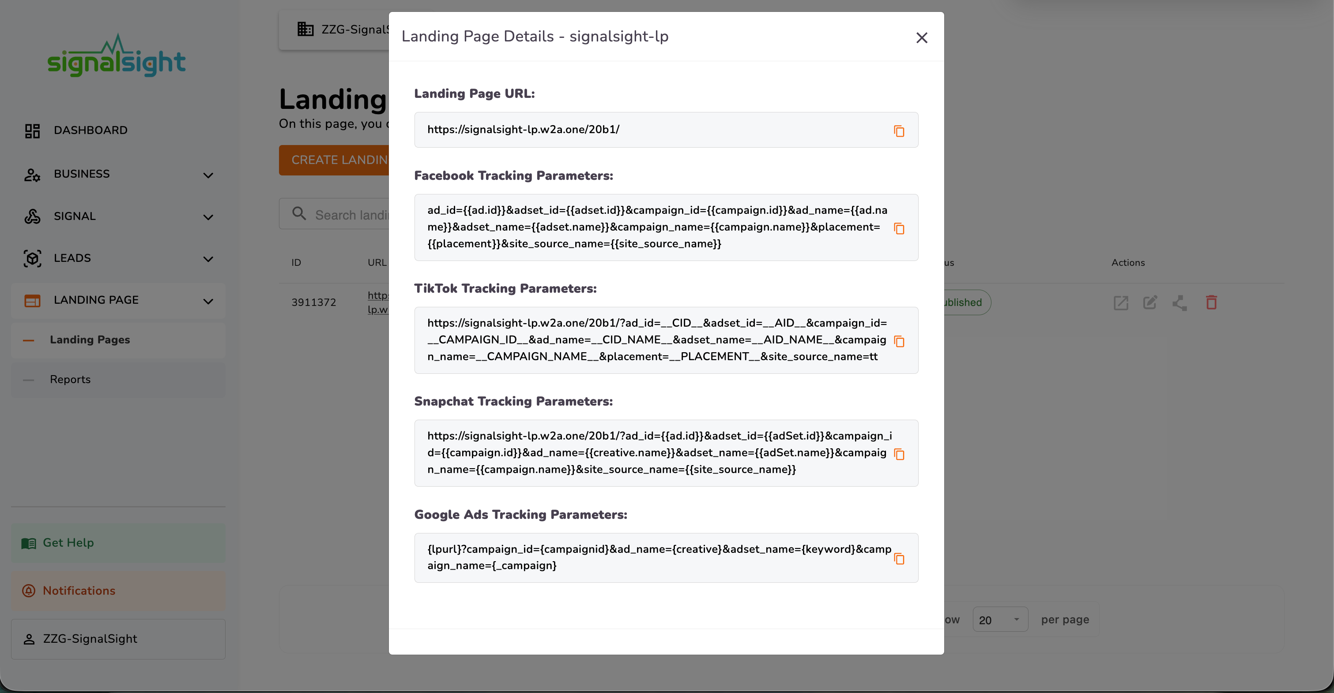
Task: Open the Dashboard icon in sidebar
Action: (32, 131)
